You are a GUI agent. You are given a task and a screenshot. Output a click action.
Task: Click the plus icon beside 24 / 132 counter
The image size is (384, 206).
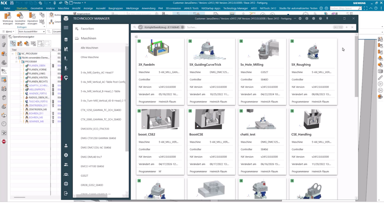point(347,27)
